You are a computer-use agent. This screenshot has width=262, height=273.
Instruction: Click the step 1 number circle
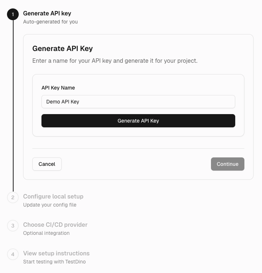[13, 14]
